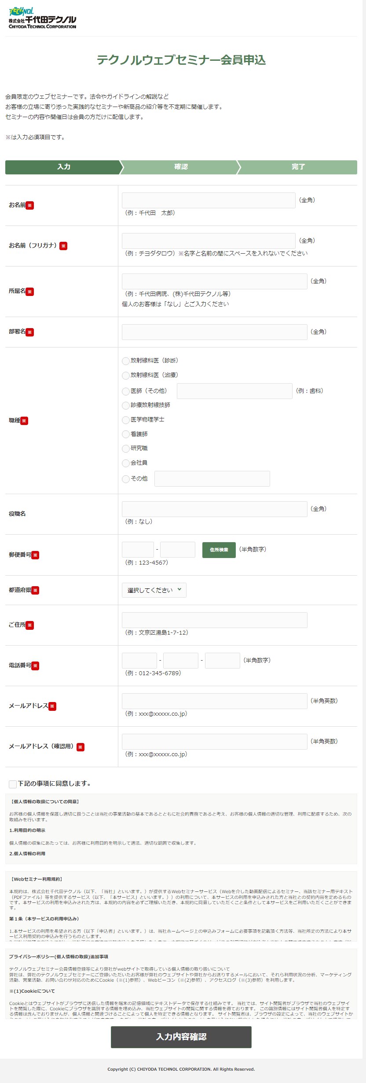The image size is (366, 1083).
Task: Click the second postal code box
Action: [x=178, y=550]
